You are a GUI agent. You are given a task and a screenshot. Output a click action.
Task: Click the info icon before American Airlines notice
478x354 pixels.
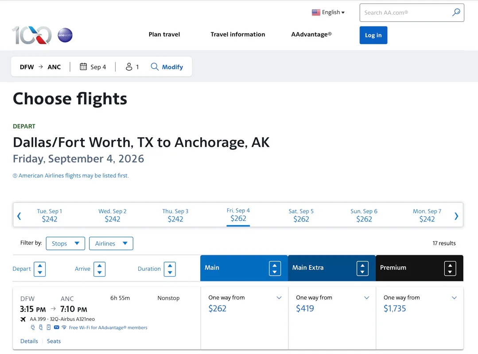tap(15, 176)
